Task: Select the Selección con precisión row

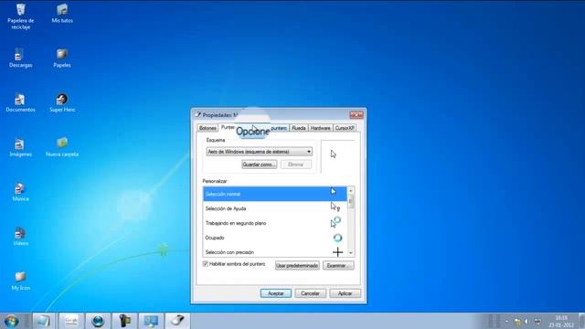Action: 275,252
